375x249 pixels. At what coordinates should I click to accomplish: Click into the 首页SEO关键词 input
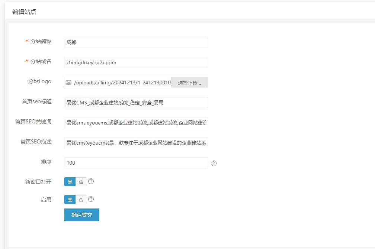[136, 123]
